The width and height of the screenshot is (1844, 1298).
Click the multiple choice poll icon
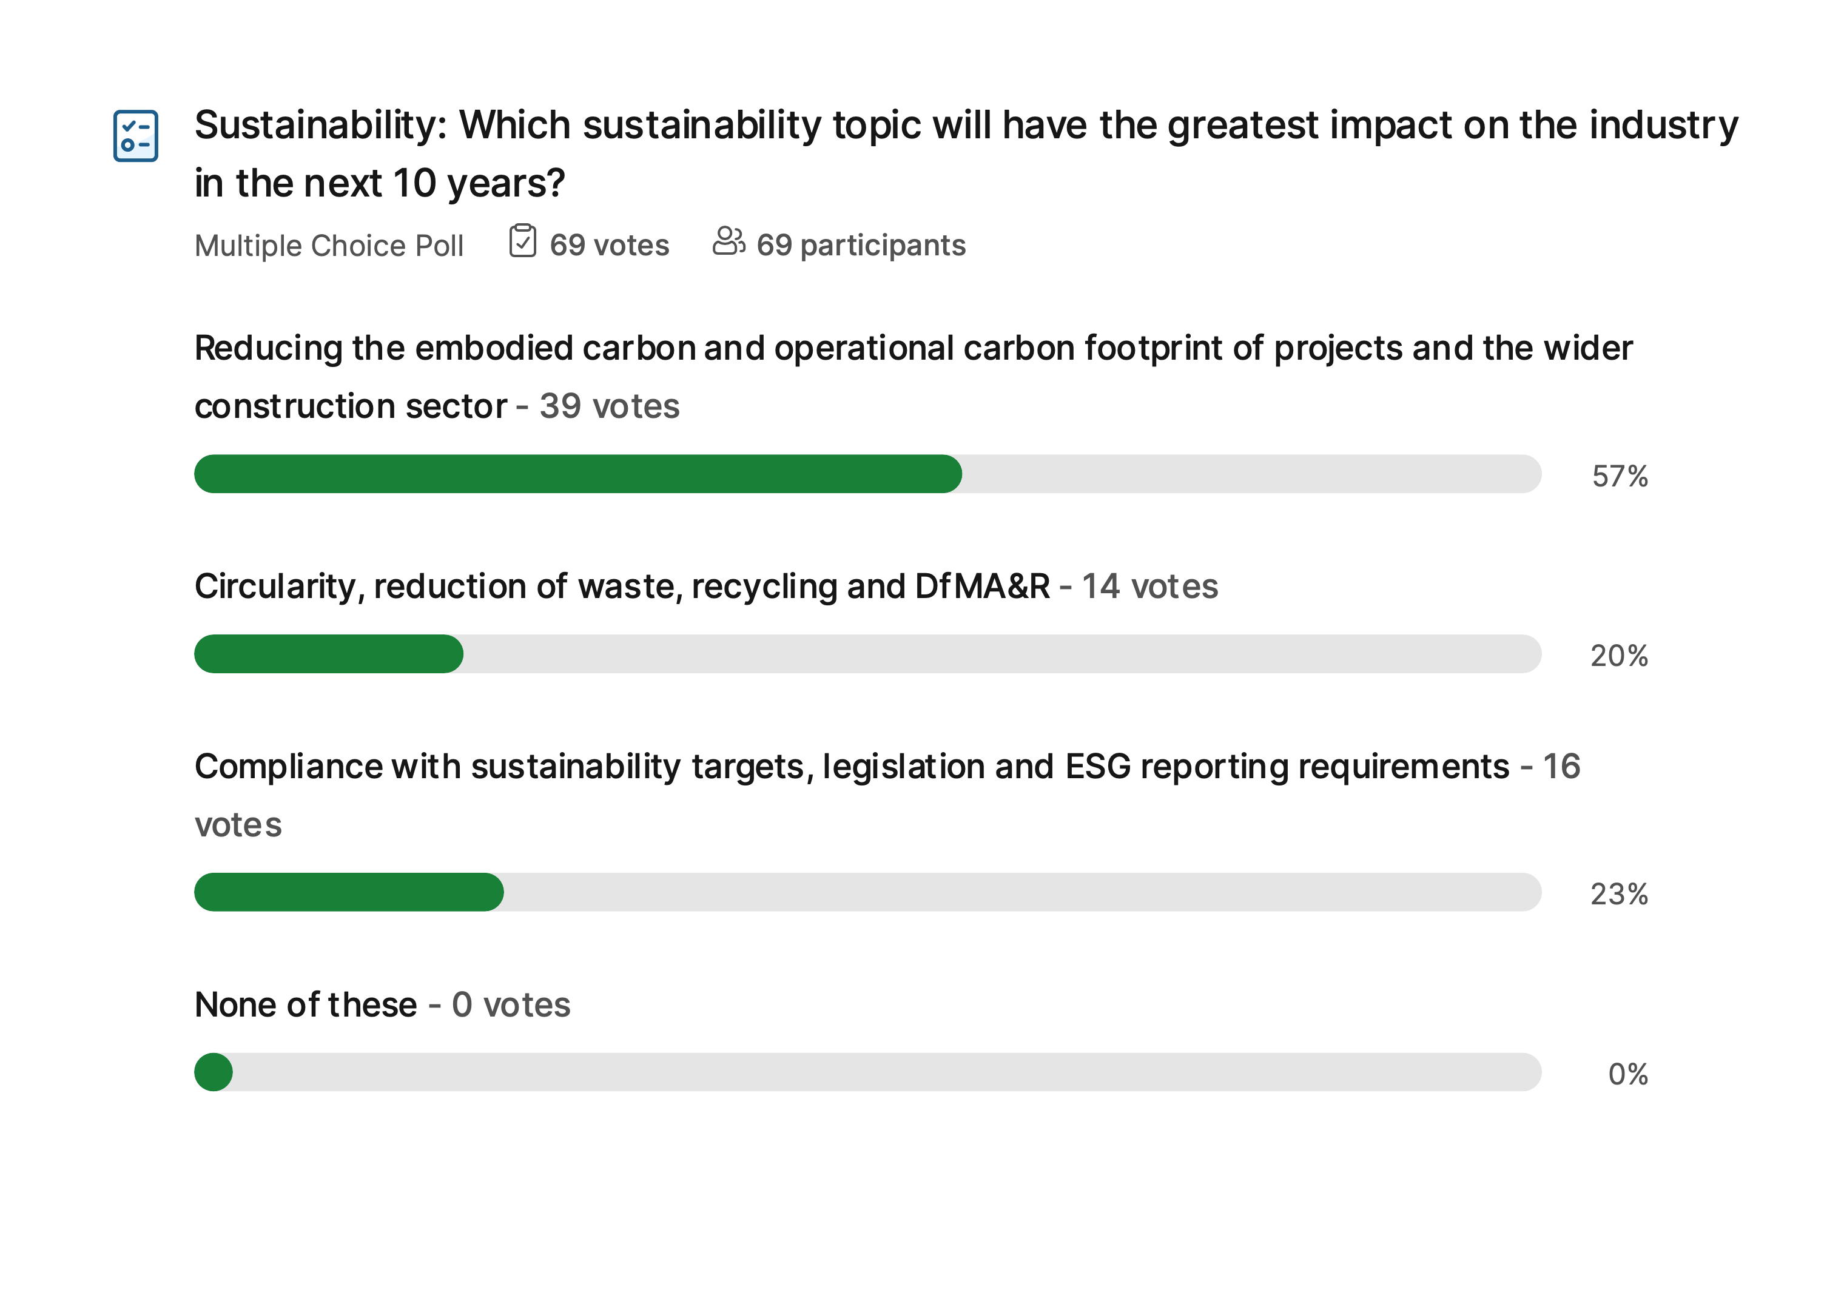(x=136, y=136)
